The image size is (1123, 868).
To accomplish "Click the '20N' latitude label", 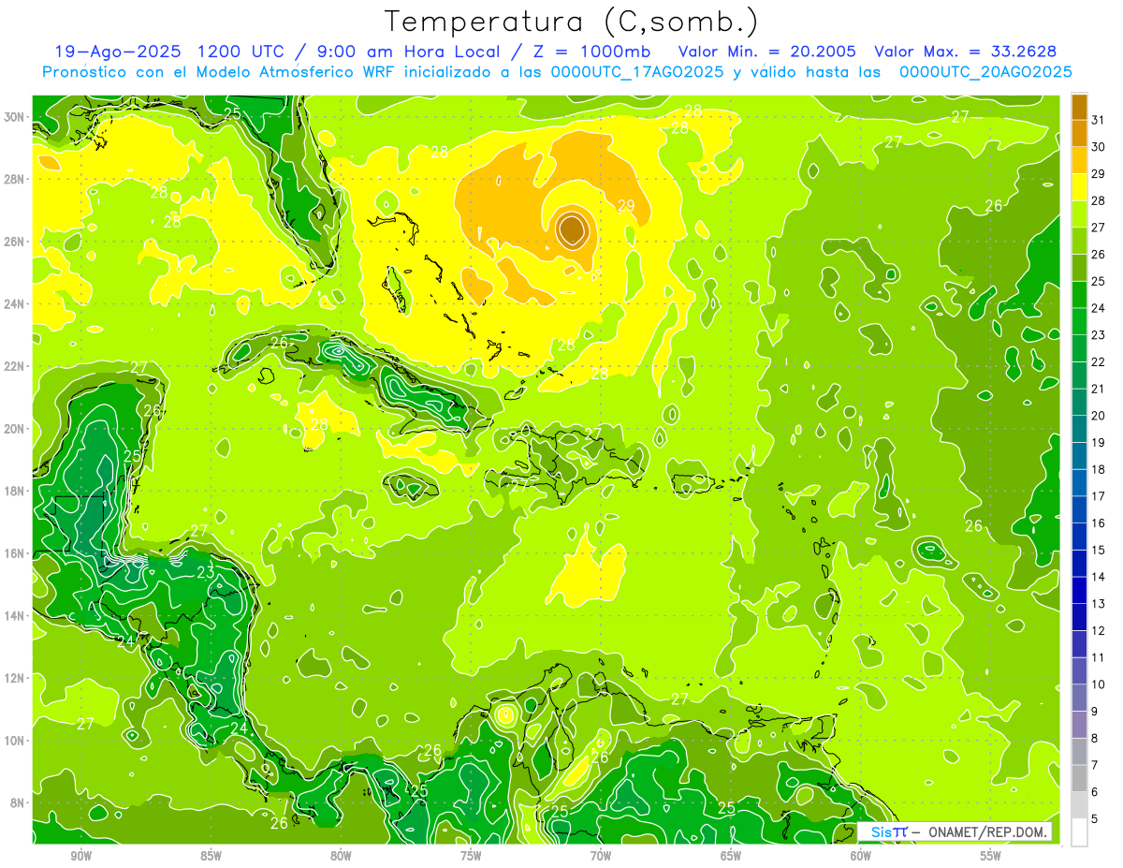I will click(x=16, y=429).
